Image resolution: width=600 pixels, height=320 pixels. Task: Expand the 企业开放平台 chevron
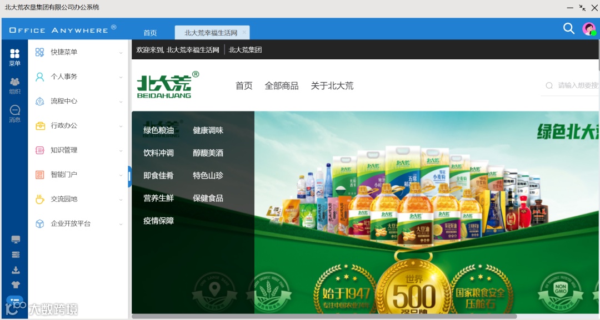121,224
